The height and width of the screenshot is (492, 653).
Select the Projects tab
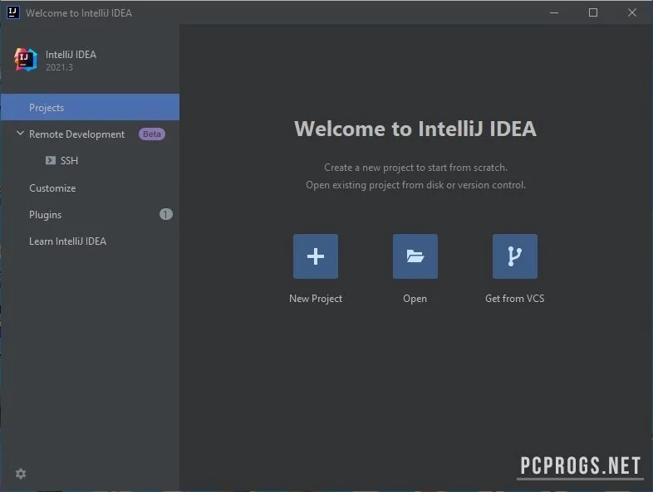click(x=90, y=107)
